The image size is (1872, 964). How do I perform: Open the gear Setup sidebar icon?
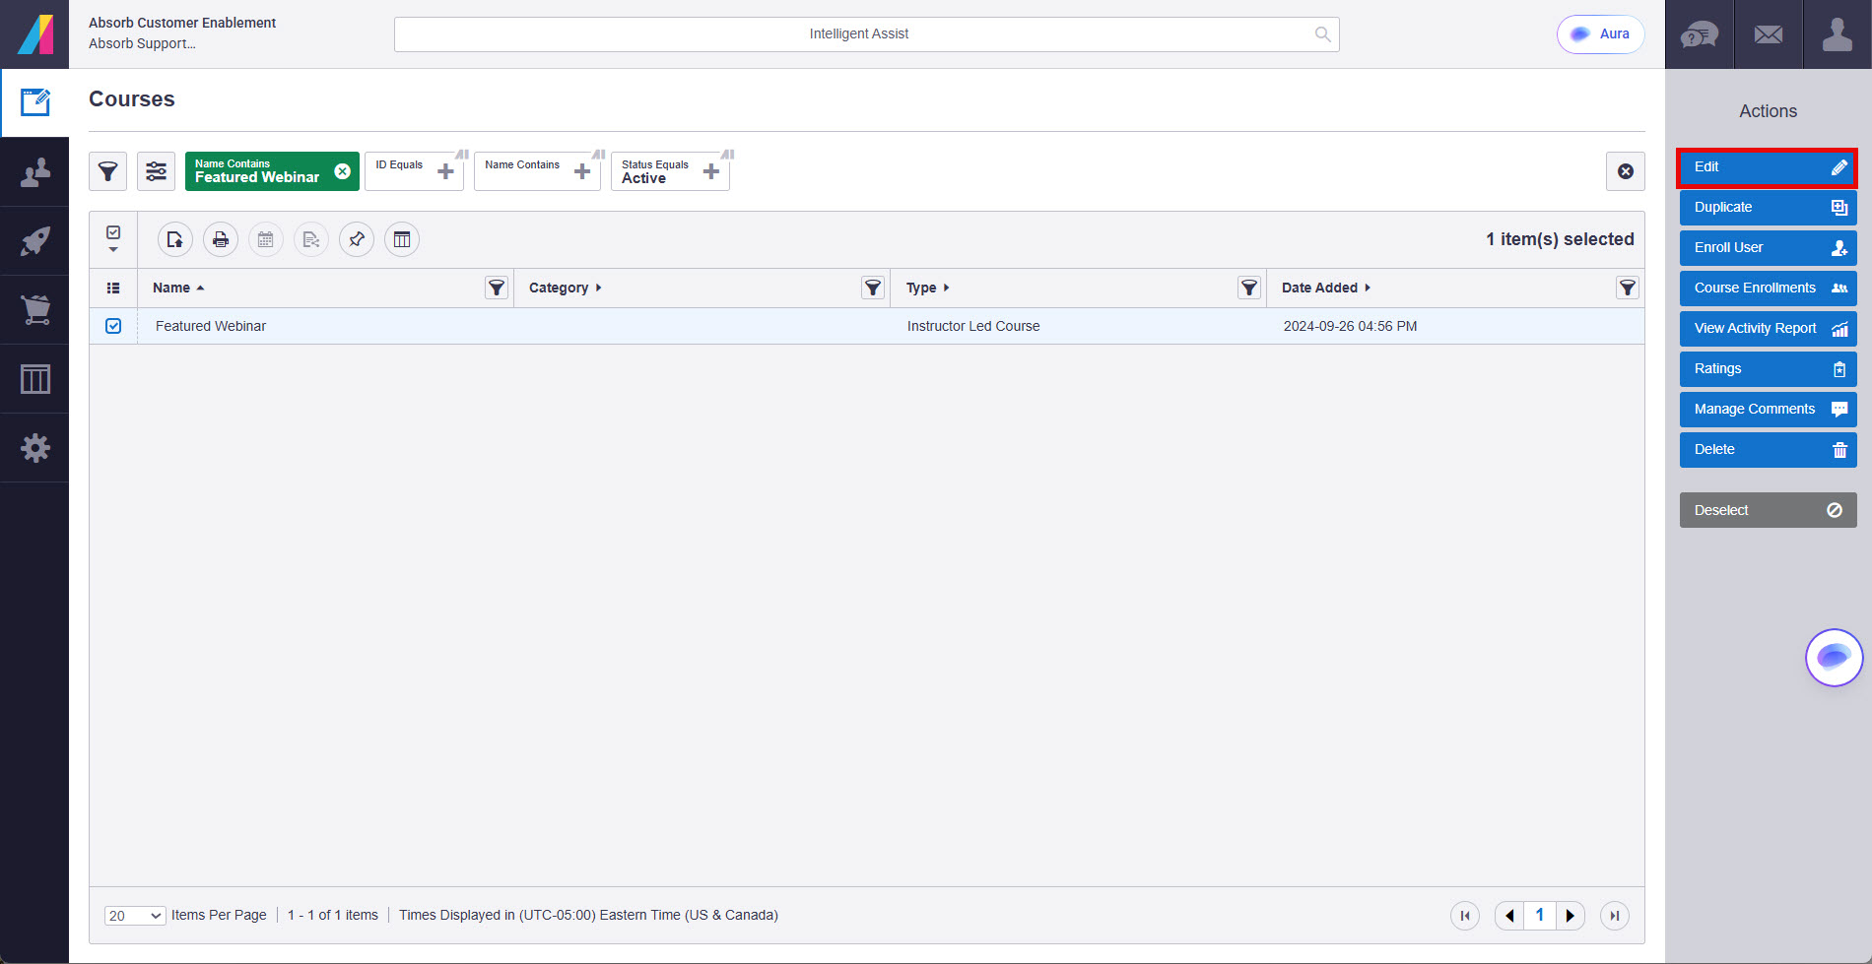(x=34, y=448)
